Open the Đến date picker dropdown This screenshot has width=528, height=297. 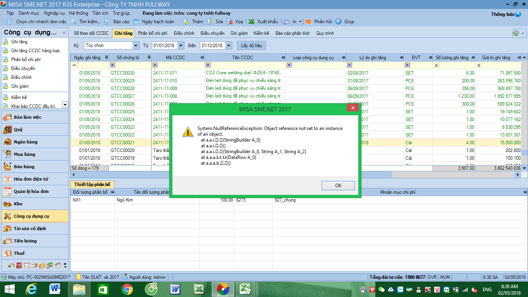click(x=229, y=46)
